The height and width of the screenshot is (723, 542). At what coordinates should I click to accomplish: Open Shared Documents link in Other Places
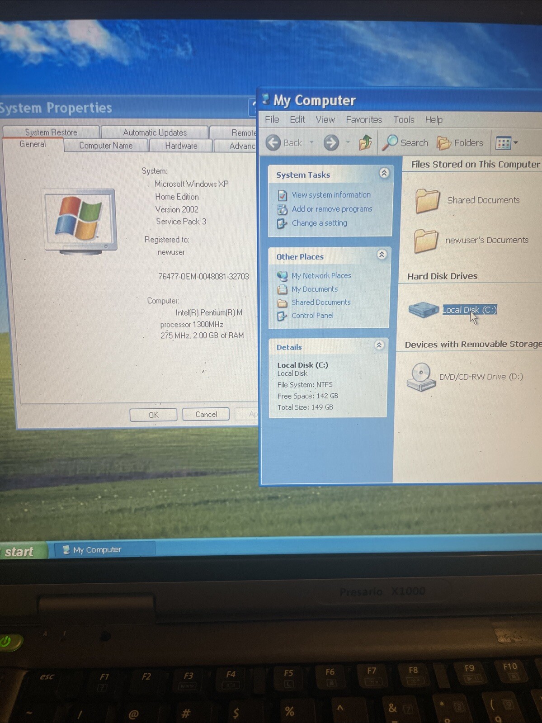click(x=320, y=302)
